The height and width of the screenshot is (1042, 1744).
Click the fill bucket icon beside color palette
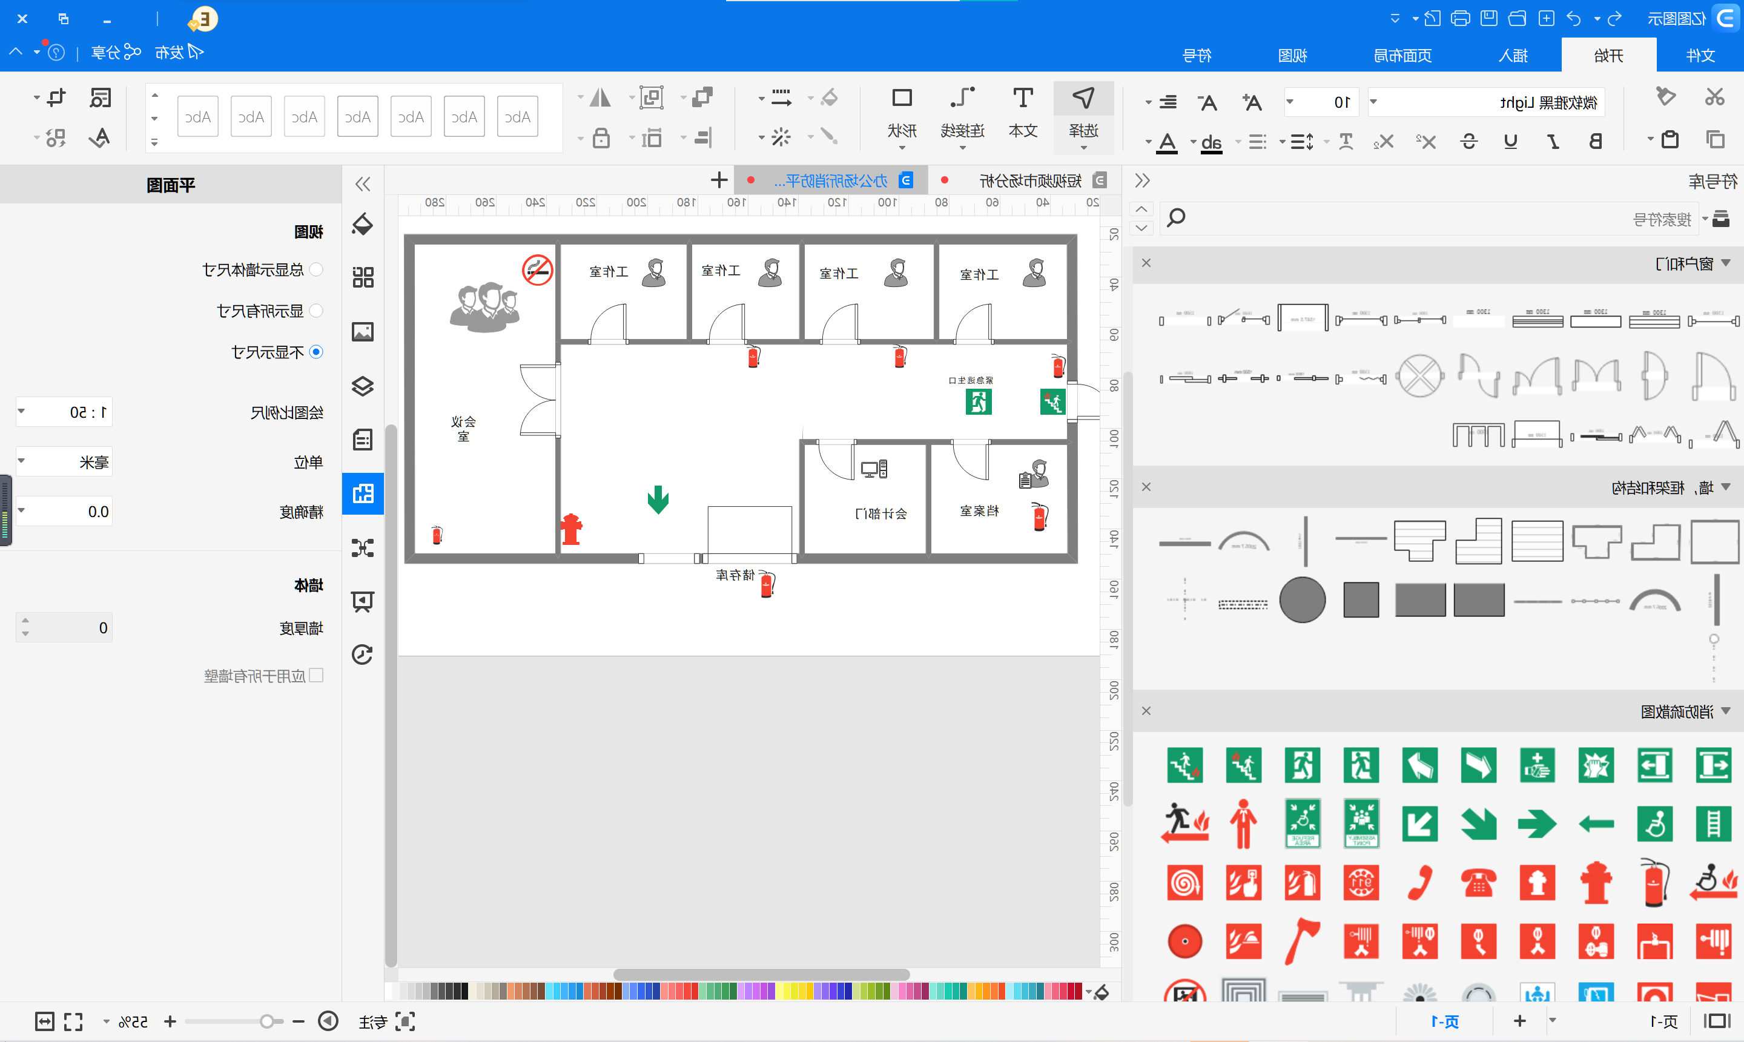pos(1101,992)
